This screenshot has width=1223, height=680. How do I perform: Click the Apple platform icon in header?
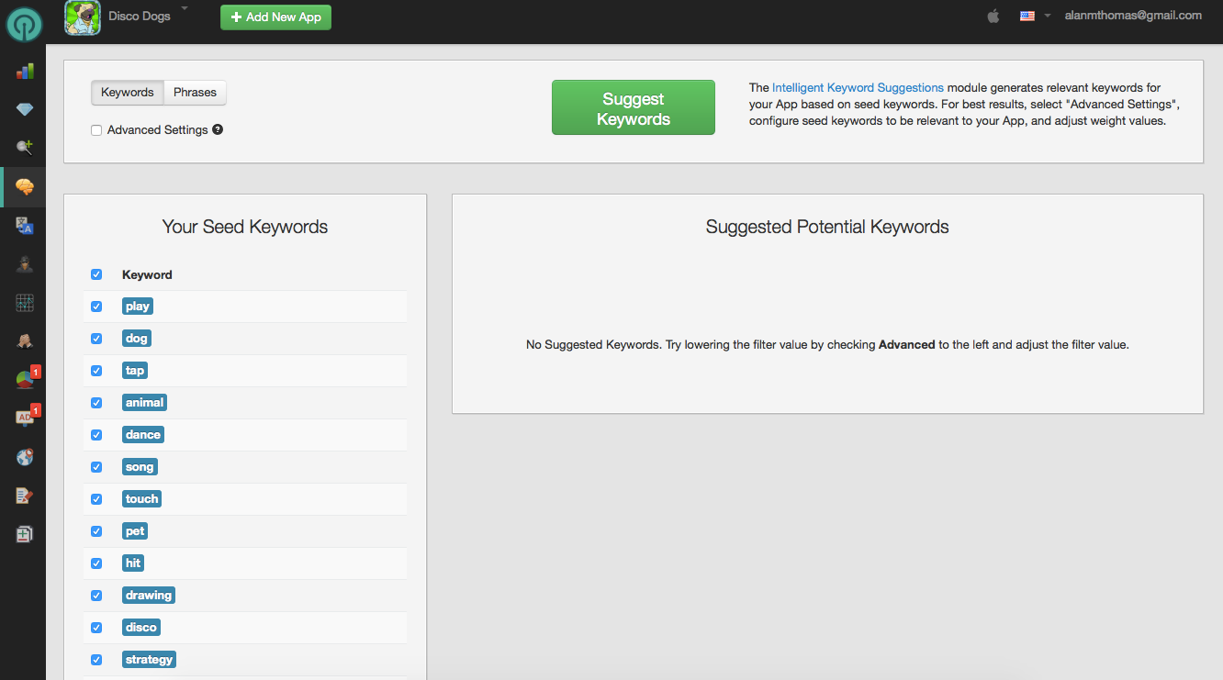point(993,16)
